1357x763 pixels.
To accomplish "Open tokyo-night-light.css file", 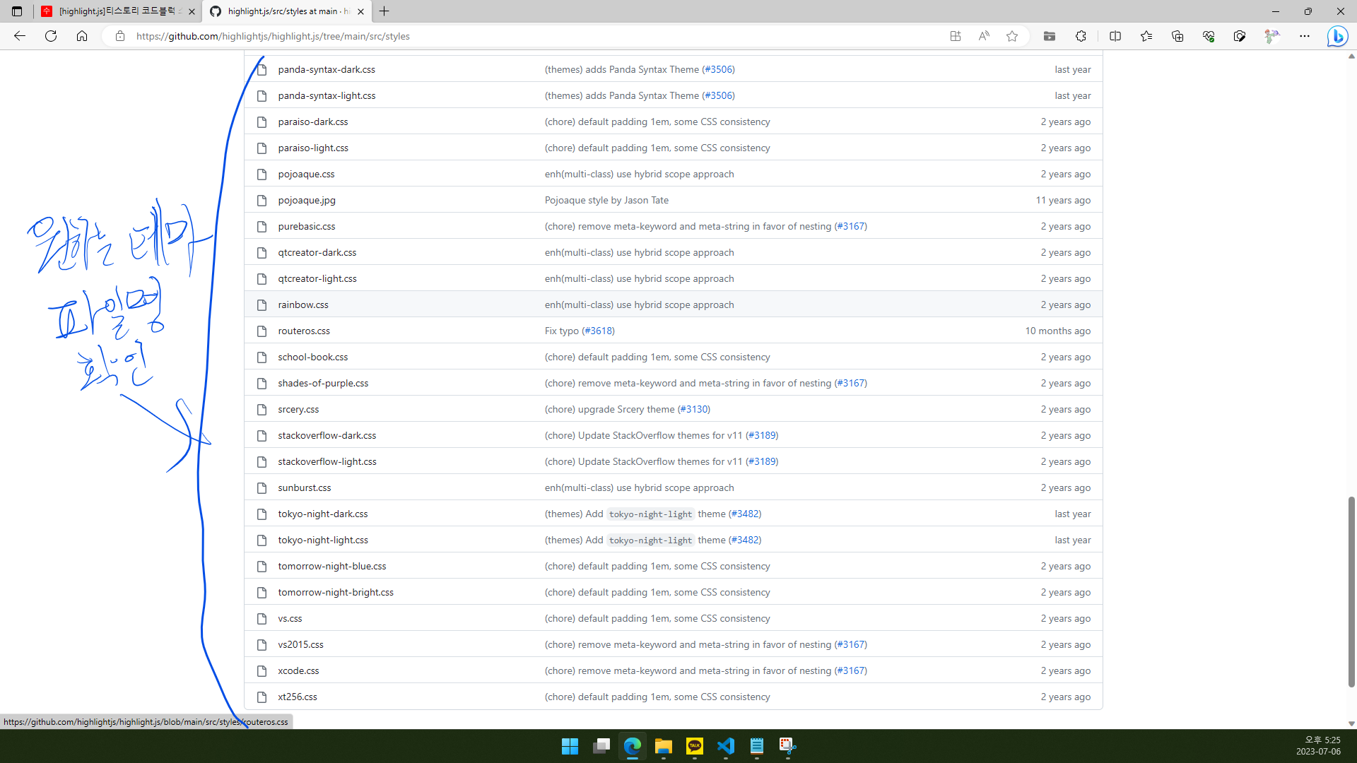I will [323, 540].
